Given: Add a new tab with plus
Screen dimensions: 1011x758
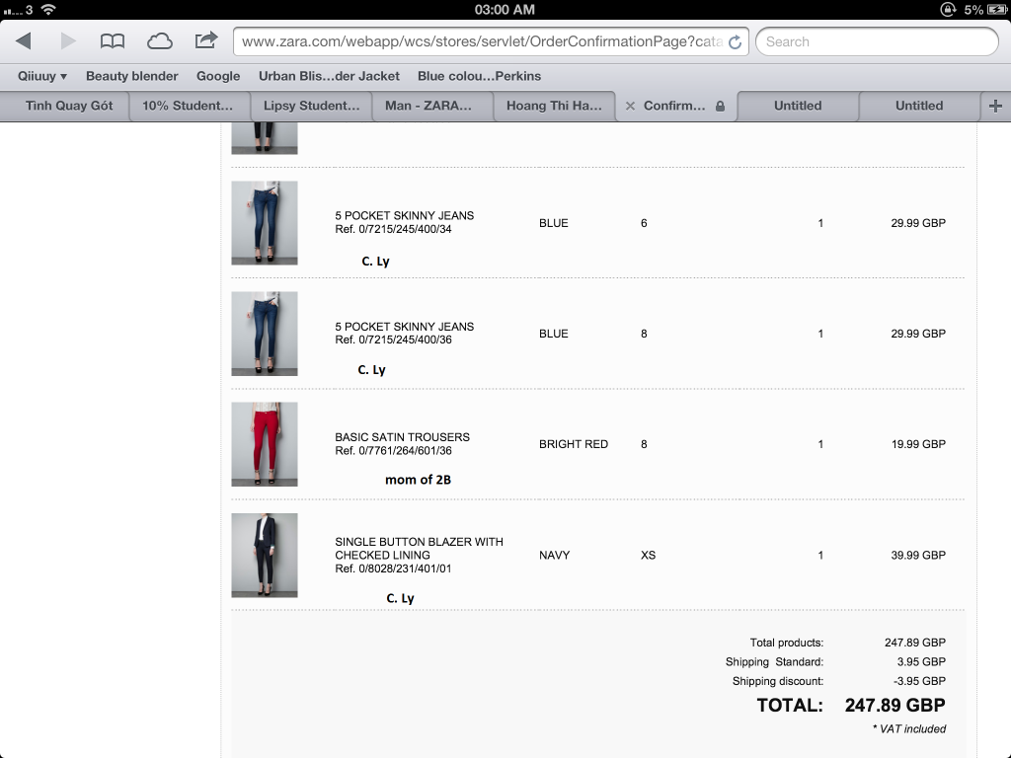Looking at the screenshot, I should click(995, 106).
